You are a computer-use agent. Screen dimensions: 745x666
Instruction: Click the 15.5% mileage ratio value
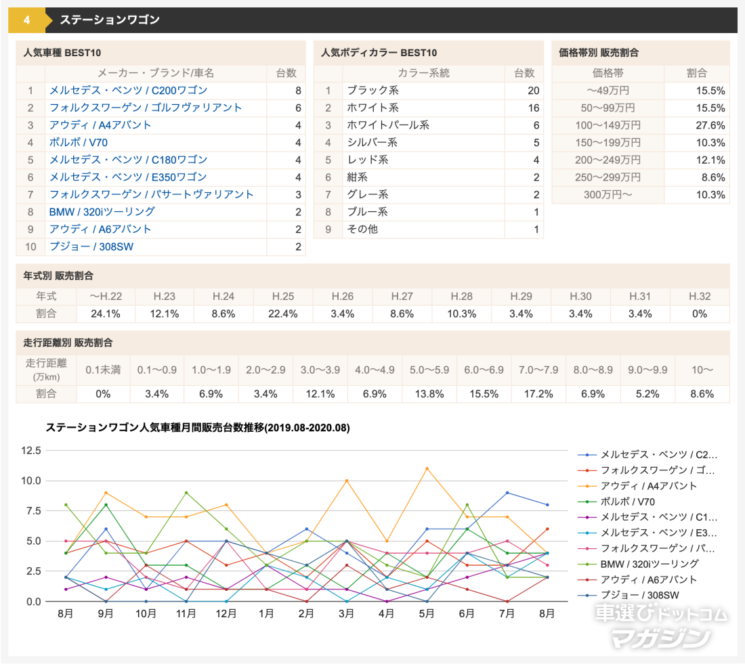pos(484,394)
